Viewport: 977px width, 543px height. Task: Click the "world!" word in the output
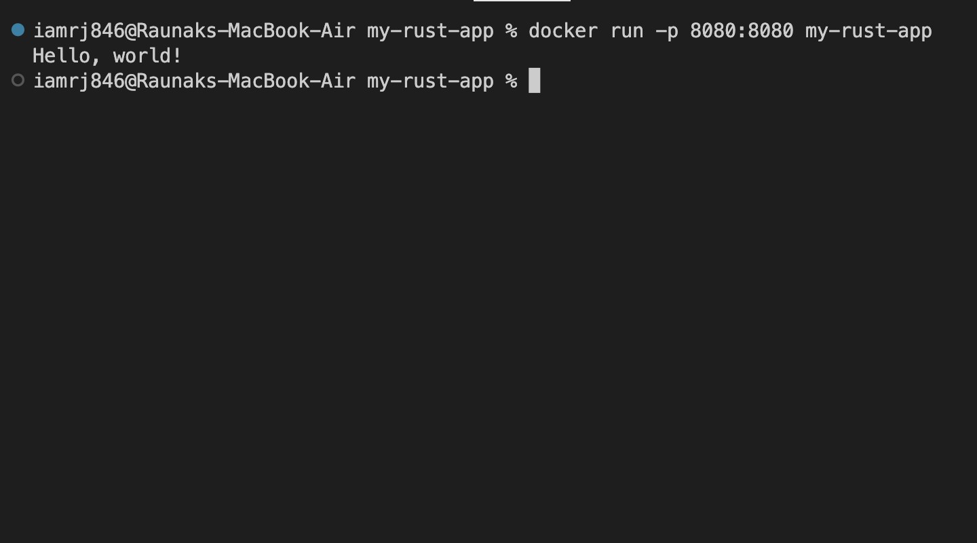click(x=148, y=56)
